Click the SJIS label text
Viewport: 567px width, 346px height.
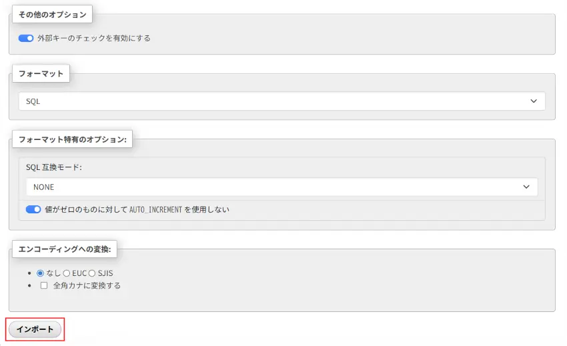point(105,273)
